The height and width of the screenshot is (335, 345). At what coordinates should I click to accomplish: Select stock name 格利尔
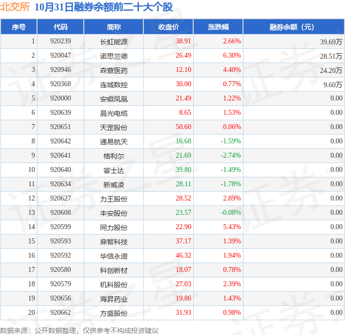[114, 156]
